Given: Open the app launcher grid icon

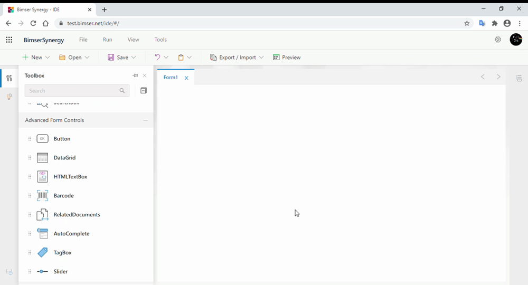Looking at the screenshot, I should 9,40.
